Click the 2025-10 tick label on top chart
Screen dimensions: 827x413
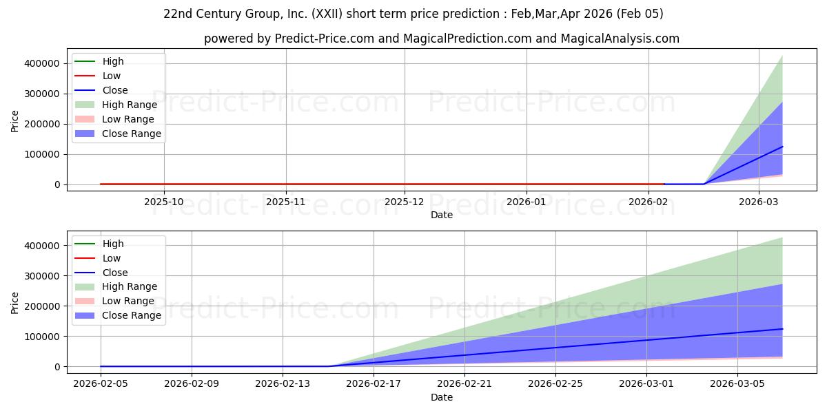(165, 202)
